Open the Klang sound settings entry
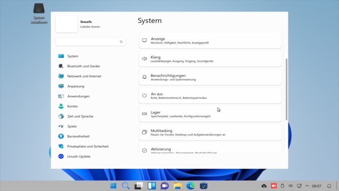Screen dimensions: 339x191 (210, 59)
